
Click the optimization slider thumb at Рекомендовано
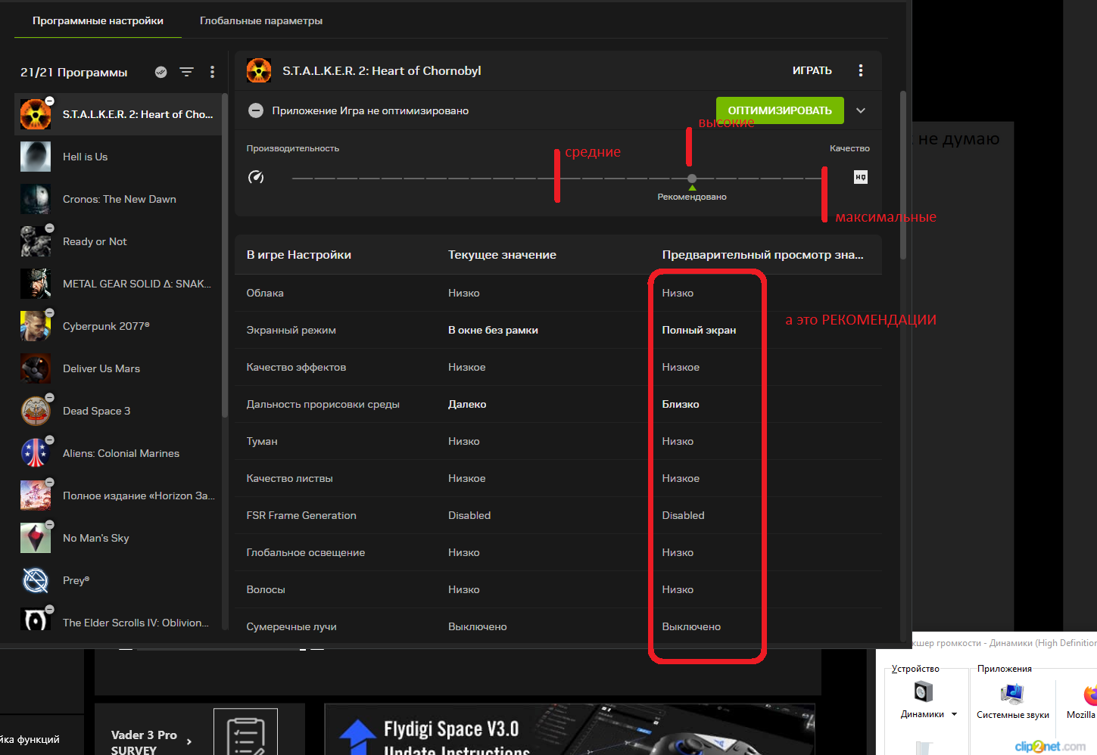click(692, 179)
